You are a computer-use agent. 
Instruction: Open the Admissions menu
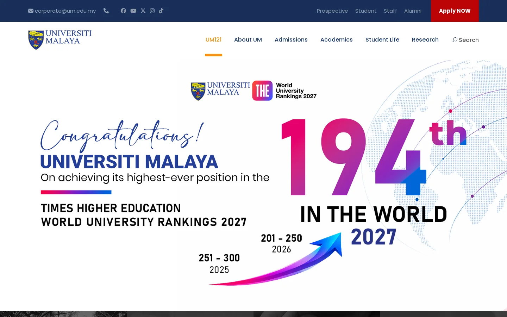291,39
